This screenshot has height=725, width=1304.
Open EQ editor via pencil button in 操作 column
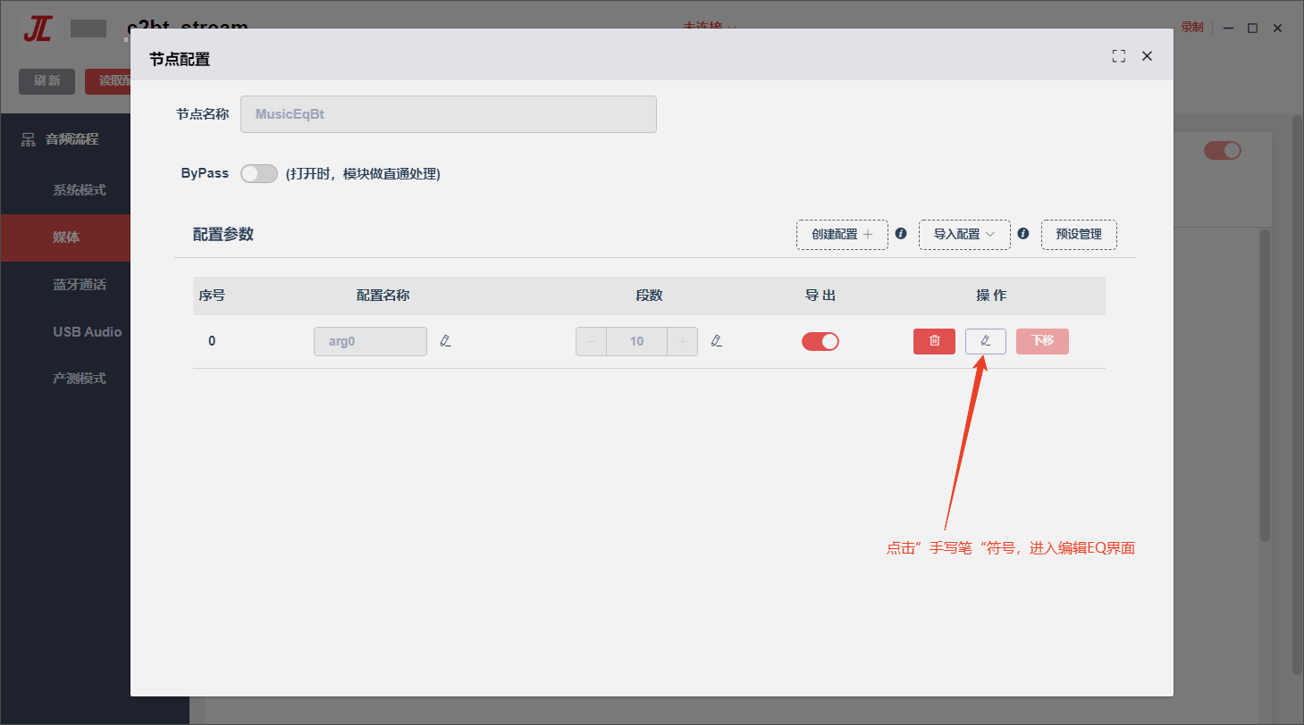tap(986, 341)
